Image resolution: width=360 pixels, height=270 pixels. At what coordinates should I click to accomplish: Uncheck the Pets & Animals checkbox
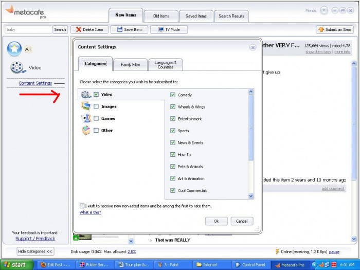[x=173, y=167]
